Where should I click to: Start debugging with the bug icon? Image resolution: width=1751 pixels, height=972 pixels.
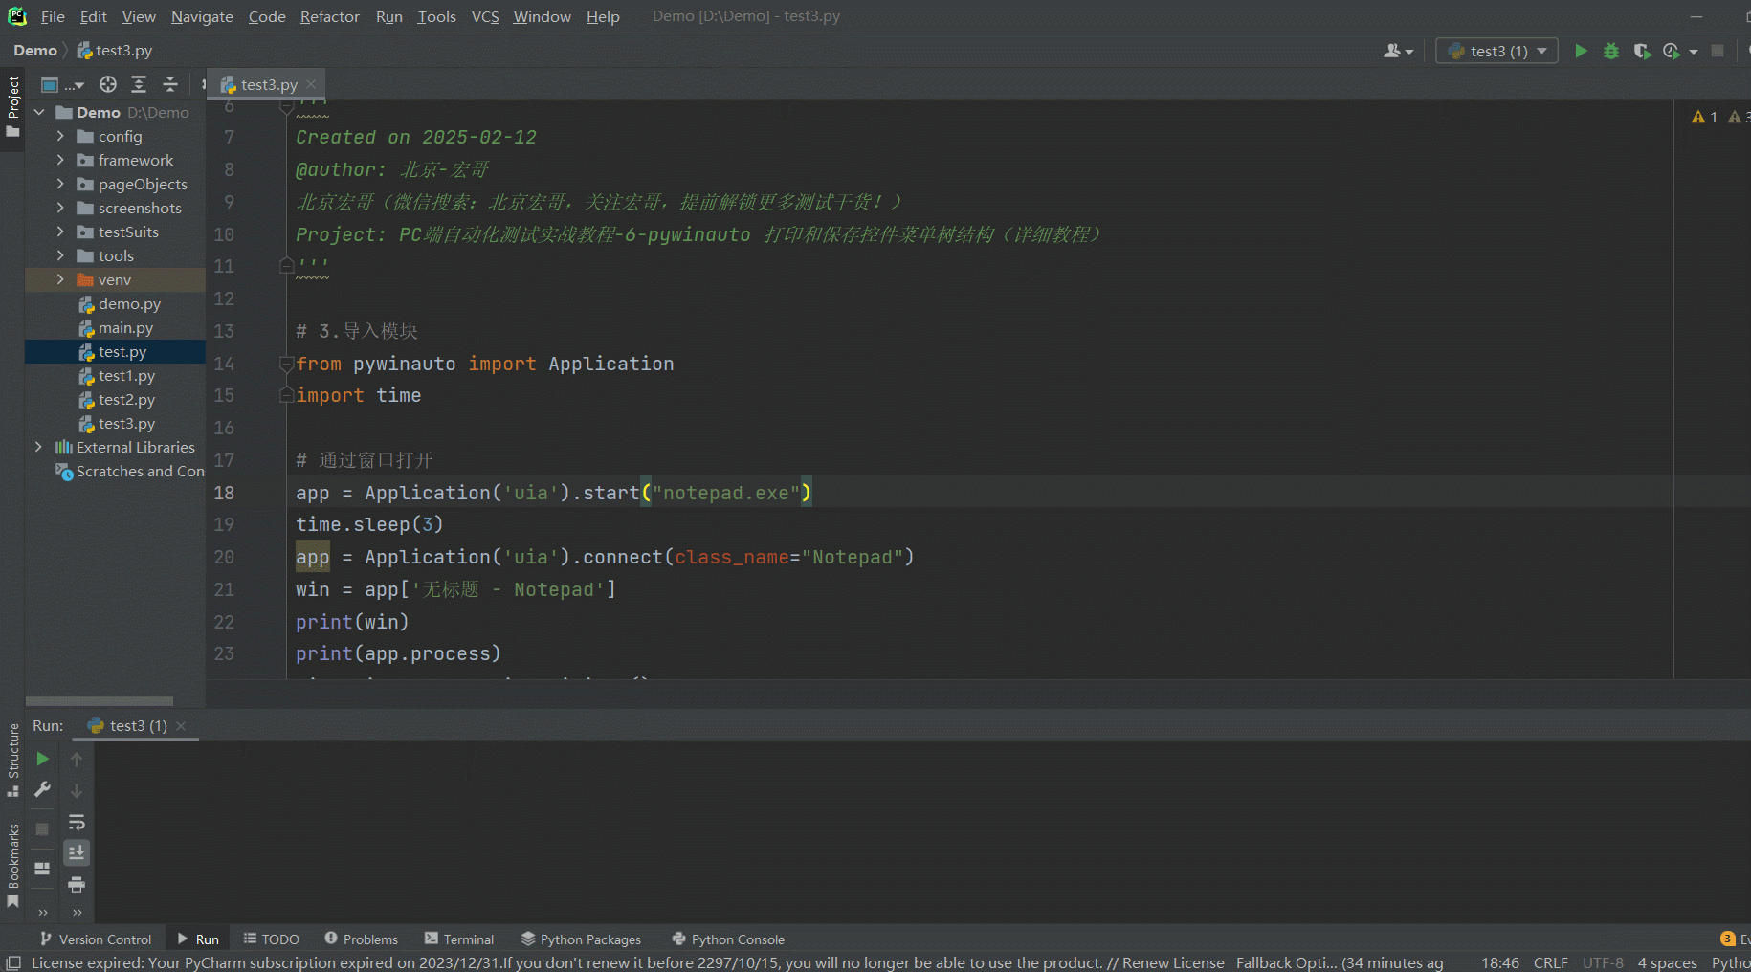(x=1611, y=51)
